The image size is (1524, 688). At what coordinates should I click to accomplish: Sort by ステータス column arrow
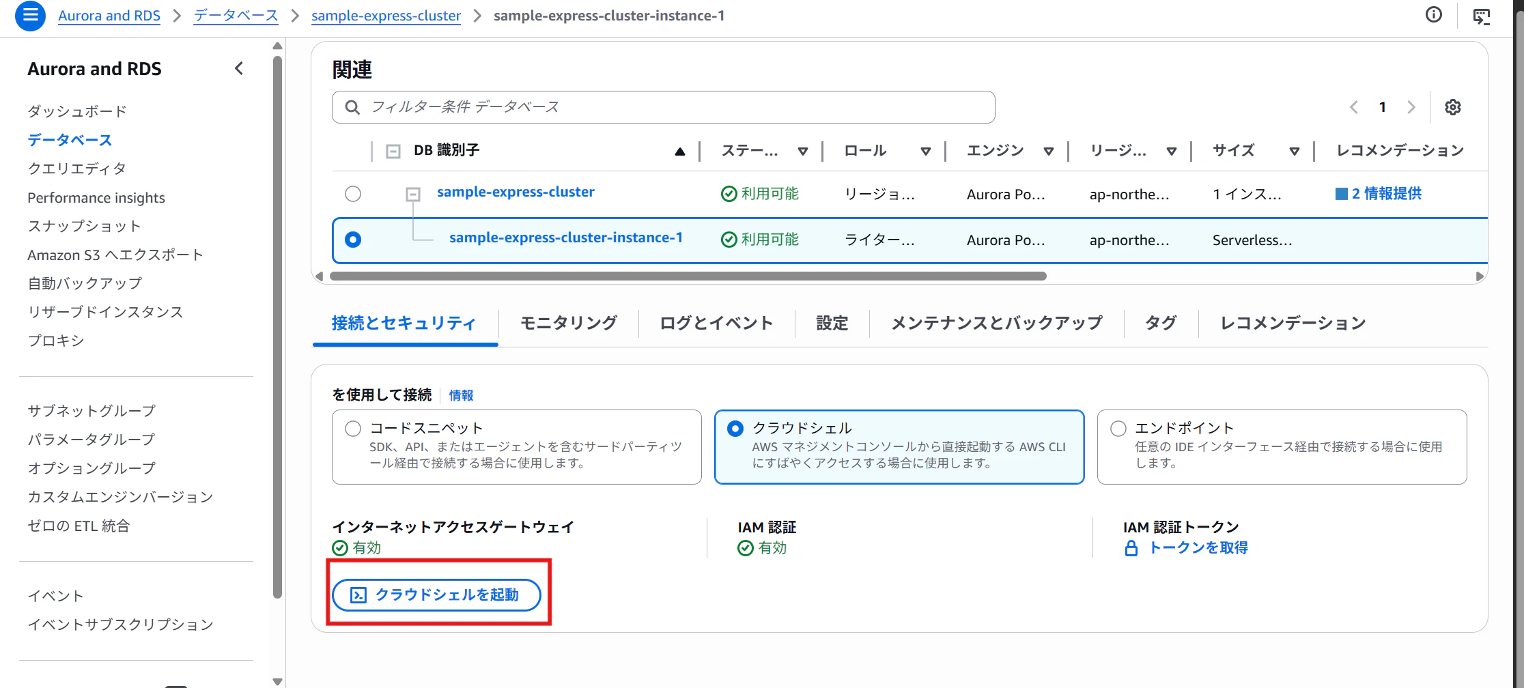coord(803,152)
